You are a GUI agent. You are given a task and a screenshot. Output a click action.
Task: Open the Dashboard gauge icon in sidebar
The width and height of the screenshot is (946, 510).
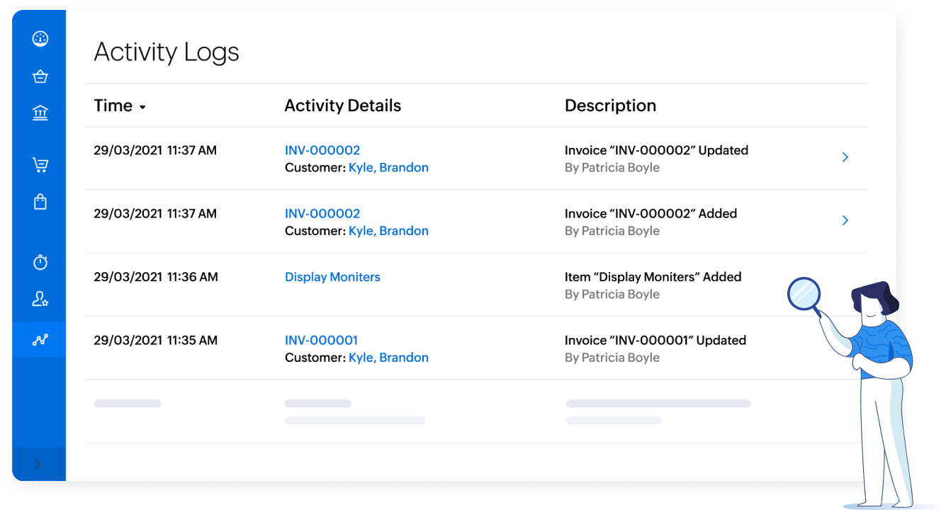coord(40,39)
